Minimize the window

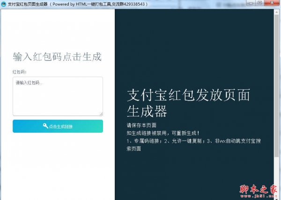coord(251,3)
